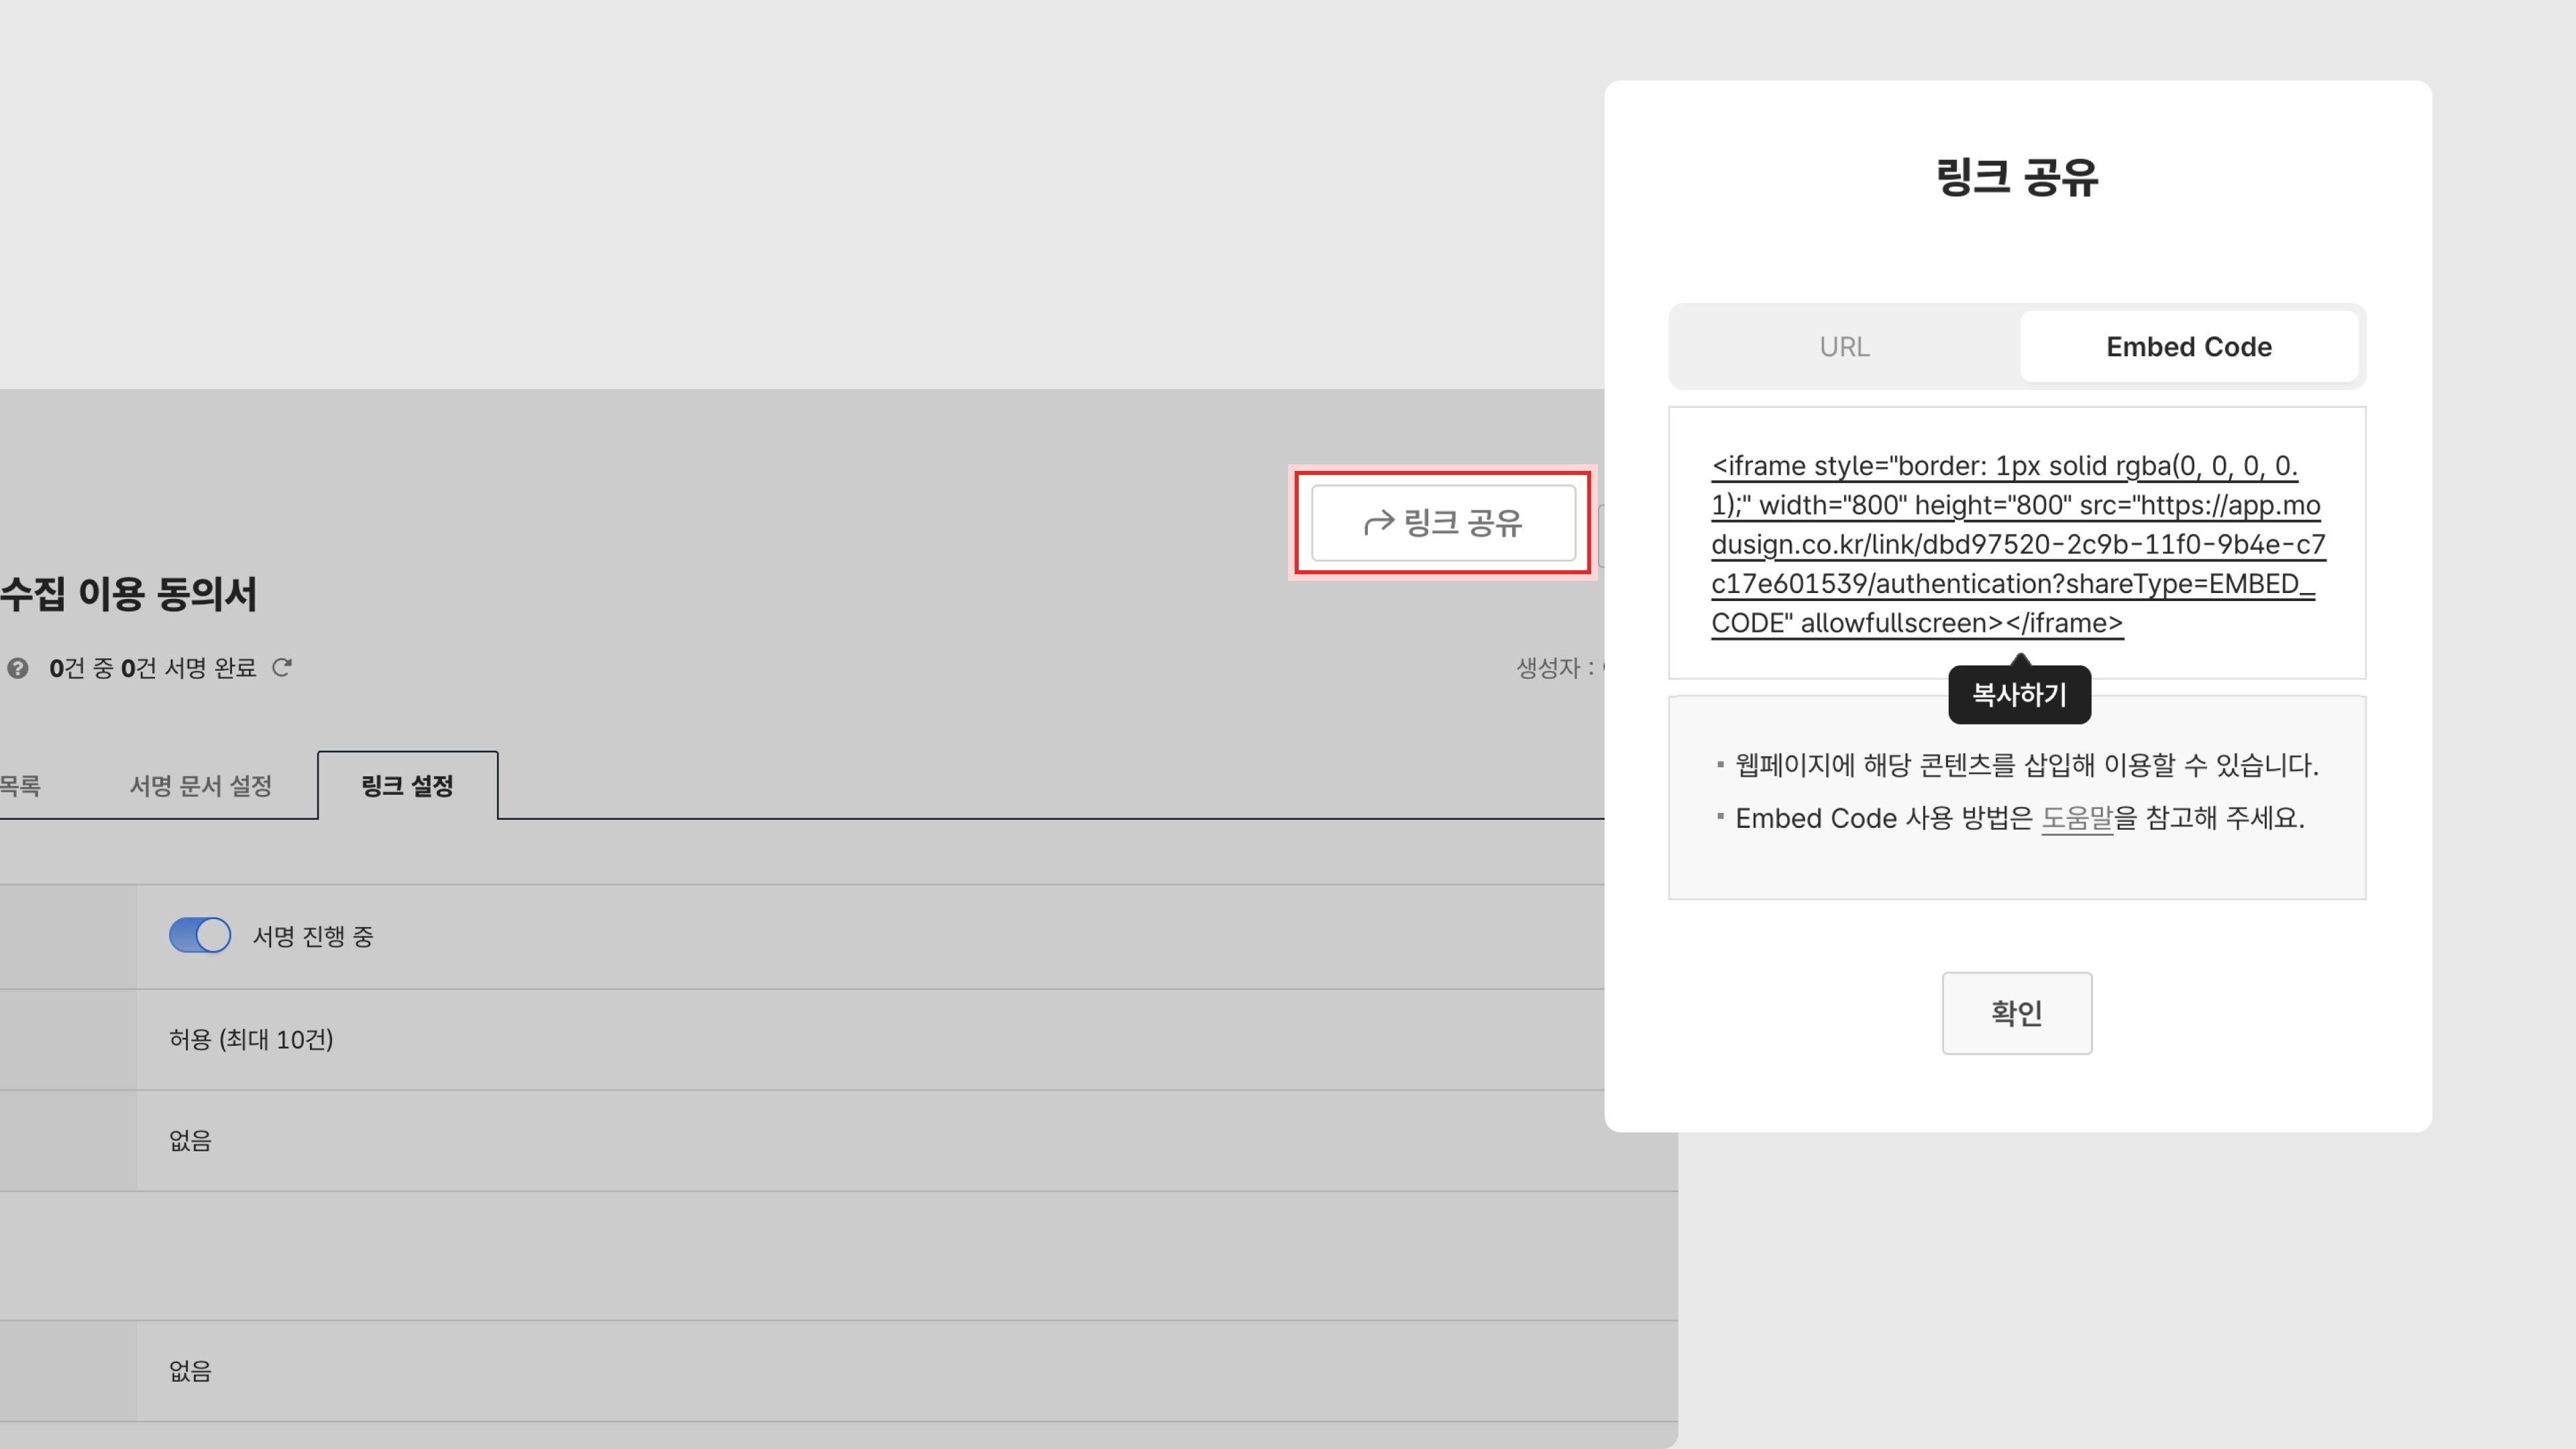This screenshot has width=2576, height=1449.
Task: Click the Embed Code 사용 방법은 notice text
Action: click(x=1885, y=818)
